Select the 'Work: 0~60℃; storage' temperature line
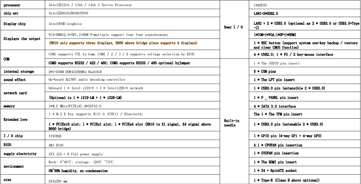The width and height of the screenshot is (361, 184). point(81,162)
